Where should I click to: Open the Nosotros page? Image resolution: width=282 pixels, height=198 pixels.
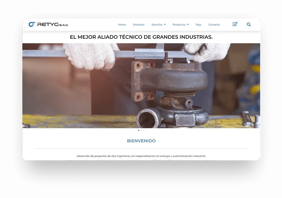[x=139, y=25]
